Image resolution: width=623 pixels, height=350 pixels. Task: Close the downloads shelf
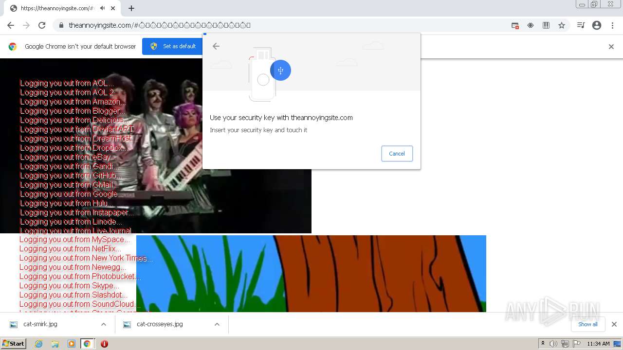point(614,324)
